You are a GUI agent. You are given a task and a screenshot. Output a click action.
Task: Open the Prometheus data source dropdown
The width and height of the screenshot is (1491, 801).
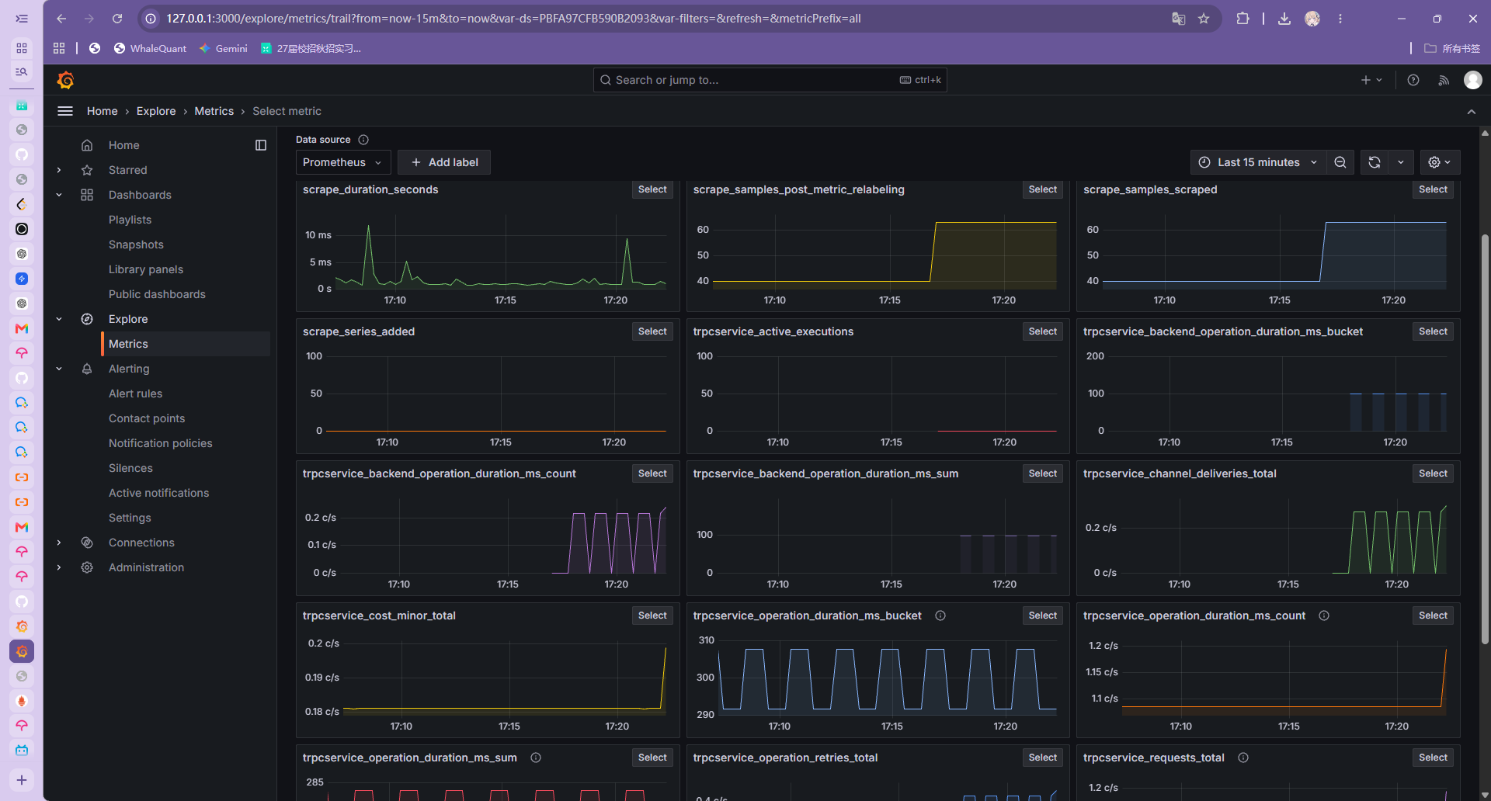pos(342,162)
